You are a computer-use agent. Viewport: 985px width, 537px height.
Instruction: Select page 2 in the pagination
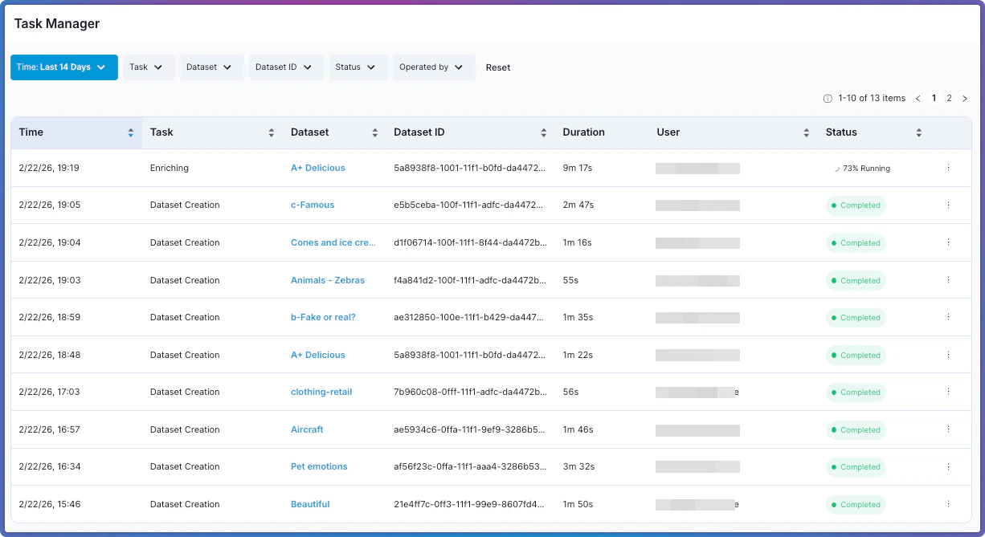949,98
